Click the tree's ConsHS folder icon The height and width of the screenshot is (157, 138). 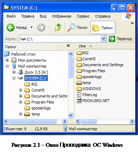[27, 90]
